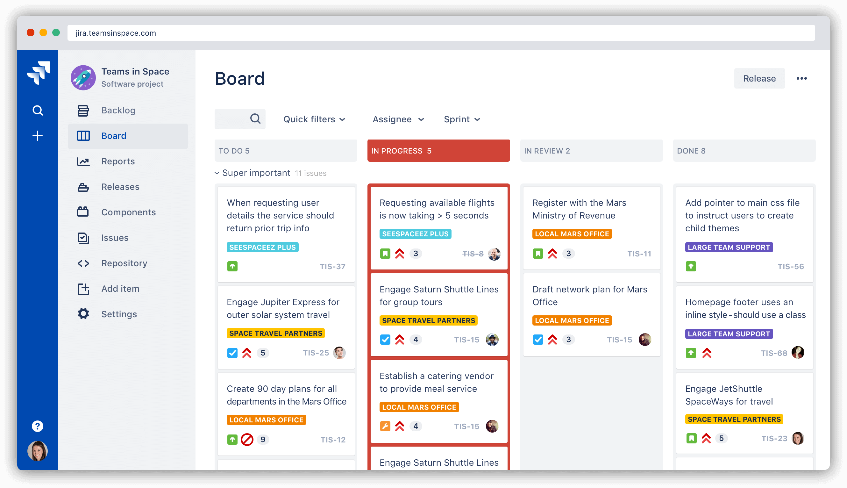Click the Repository navigation icon

pos(83,263)
